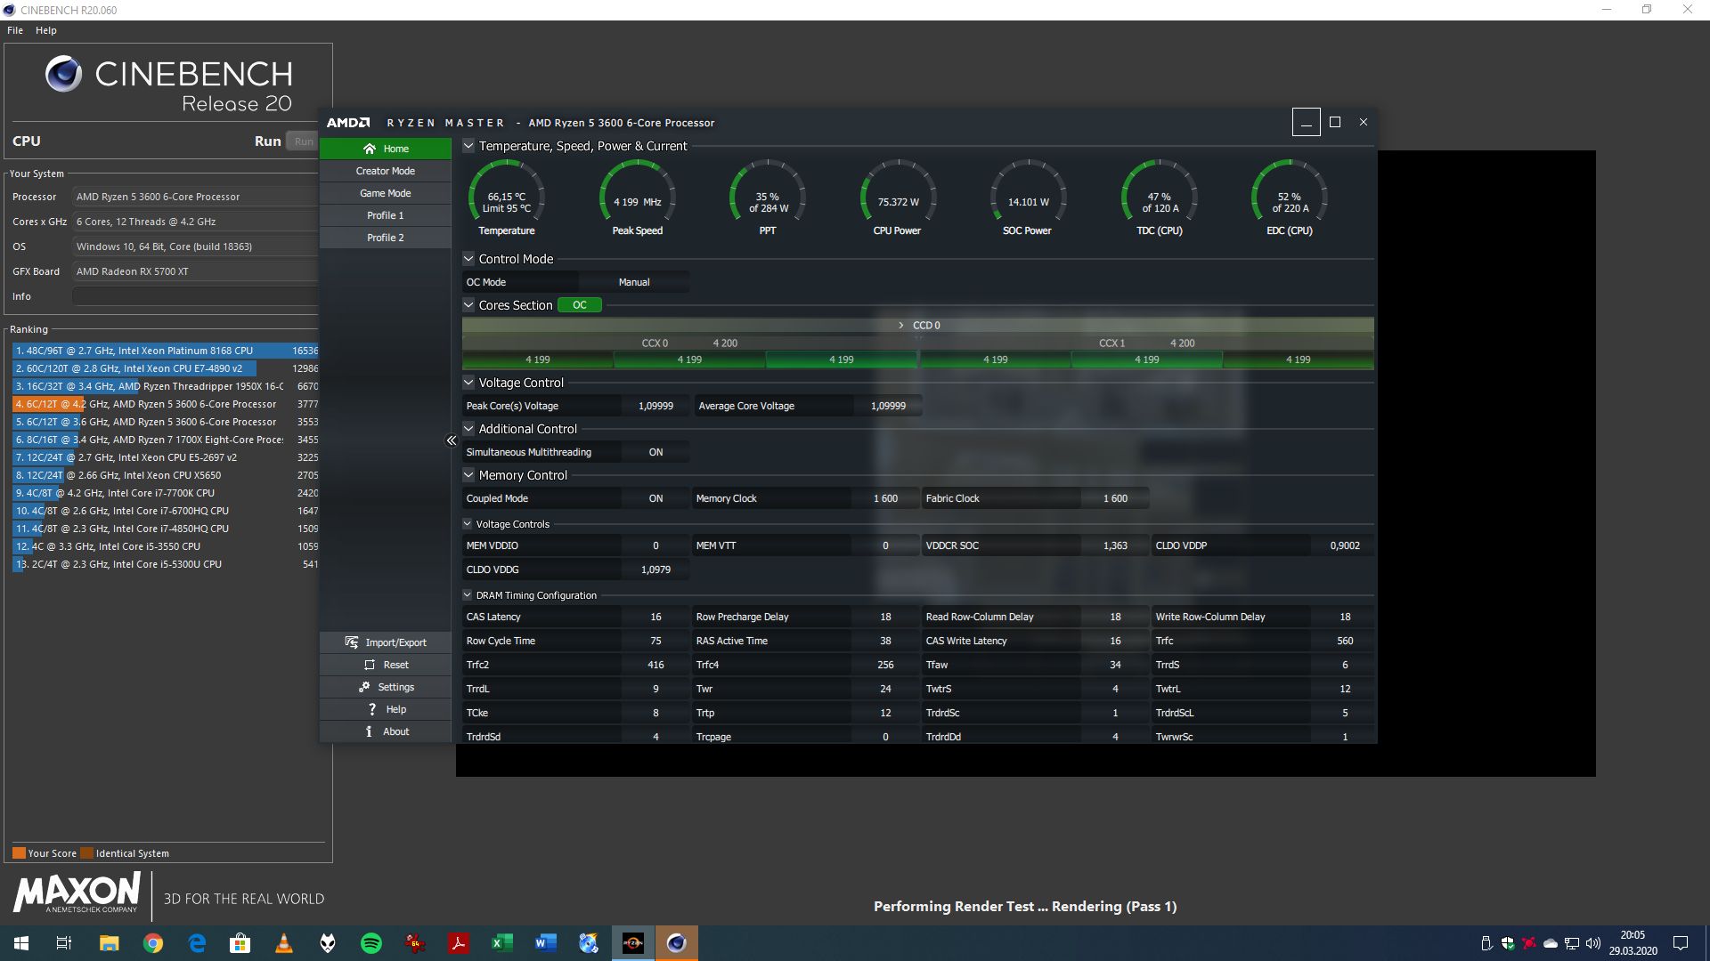Expand the CCD 0 chevron
Image resolution: width=1710 pixels, height=961 pixels.
[900, 326]
